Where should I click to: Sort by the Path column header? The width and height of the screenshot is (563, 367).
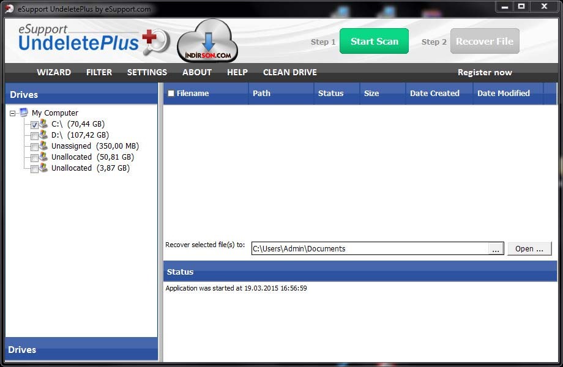281,93
